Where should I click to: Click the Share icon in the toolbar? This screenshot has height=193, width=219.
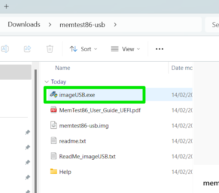[x=27, y=49]
